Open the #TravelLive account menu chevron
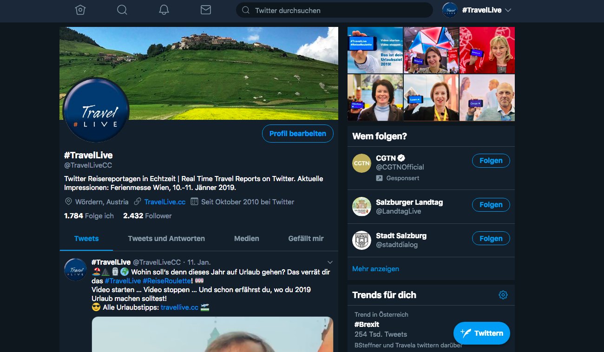Screen dimensions: 604x352 [x=508, y=10]
